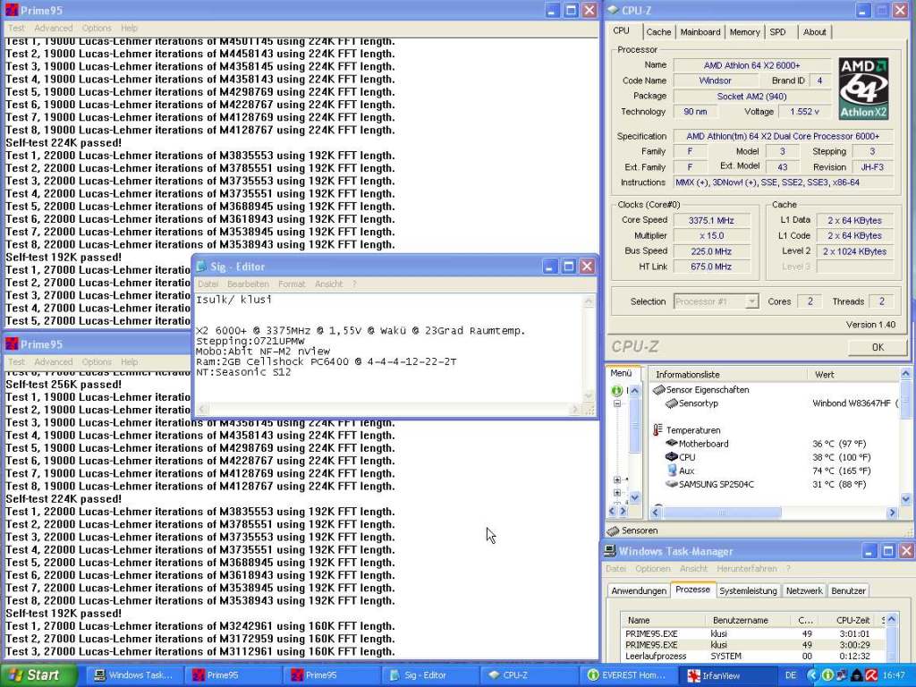The width and height of the screenshot is (916, 687).
Task: Click the green Everest root icon in Menü tree
Action: (616, 390)
